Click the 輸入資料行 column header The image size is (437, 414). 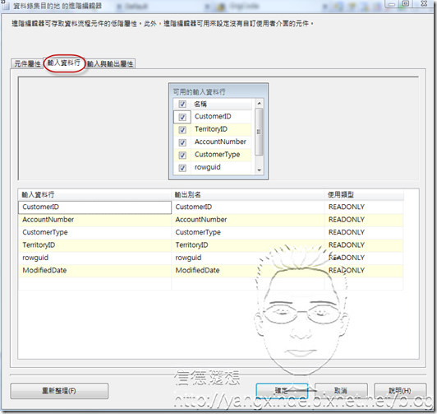pos(94,194)
